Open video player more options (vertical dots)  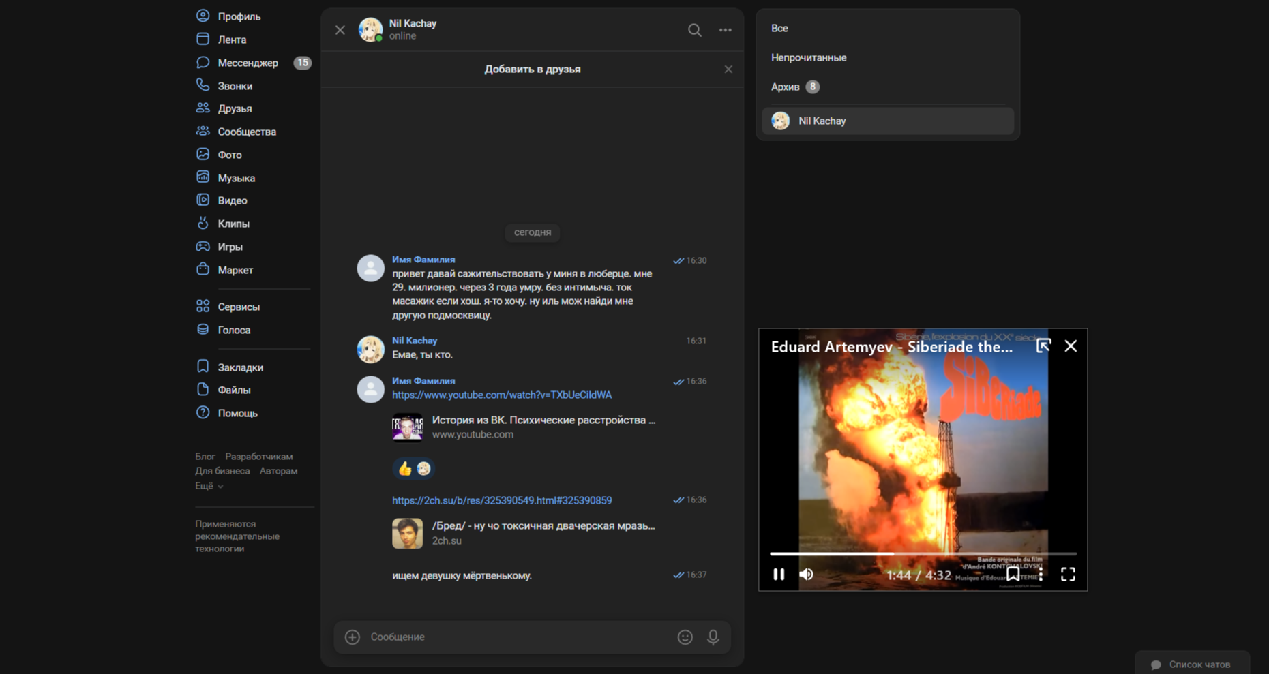pos(1041,575)
